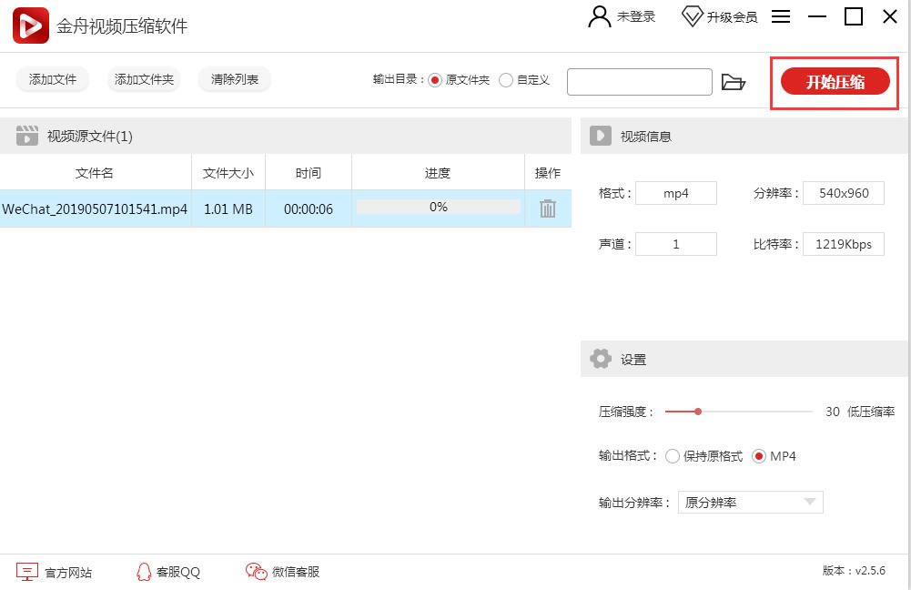Select the 自定义 output directory option
The height and width of the screenshot is (590, 911).
point(506,80)
